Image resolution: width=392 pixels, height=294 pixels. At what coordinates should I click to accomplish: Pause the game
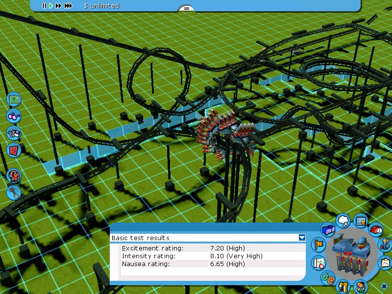[x=45, y=6]
